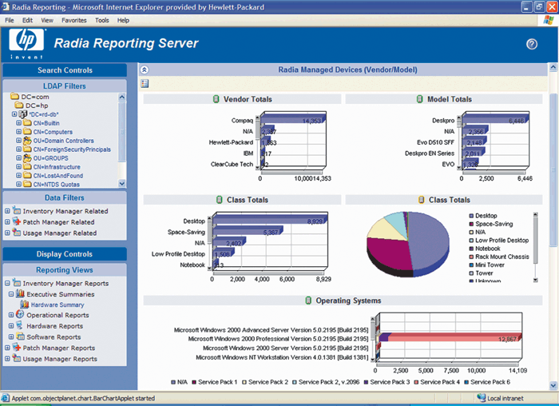Image resolution: width=559 pixels, height=406 pixels.
Task: Click the pie chart Class Totals icon
Action: [422, 200]
